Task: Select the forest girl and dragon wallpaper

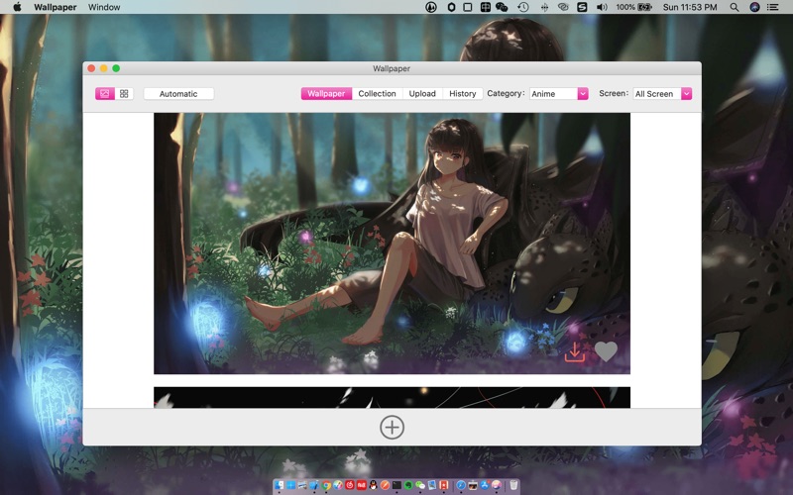Action: pyautogui.click(x=392, y=244)
